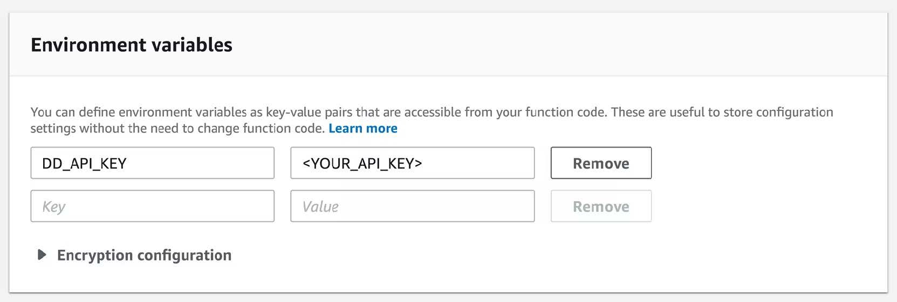Click blank panel area right of Remove buttons
This screenshot has width=897, height=302.
tap(766, 183)
